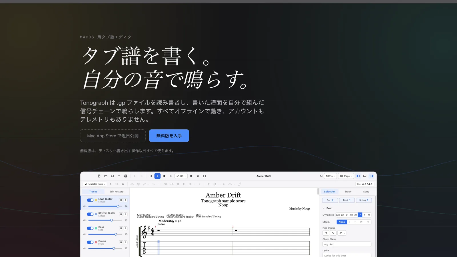The height and width of the screenshot is (257, 457).
Task: Solo the Bass track
Action: pyautogui.click(x=125, y=228)
